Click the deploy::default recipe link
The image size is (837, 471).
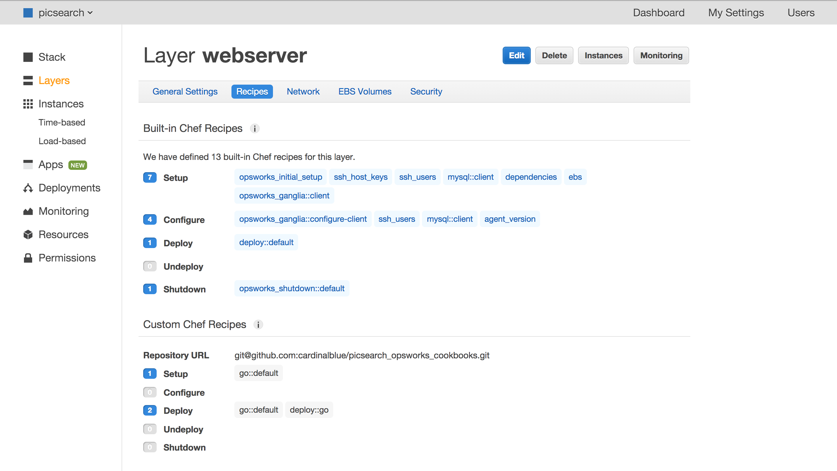(x=266, y=242)
